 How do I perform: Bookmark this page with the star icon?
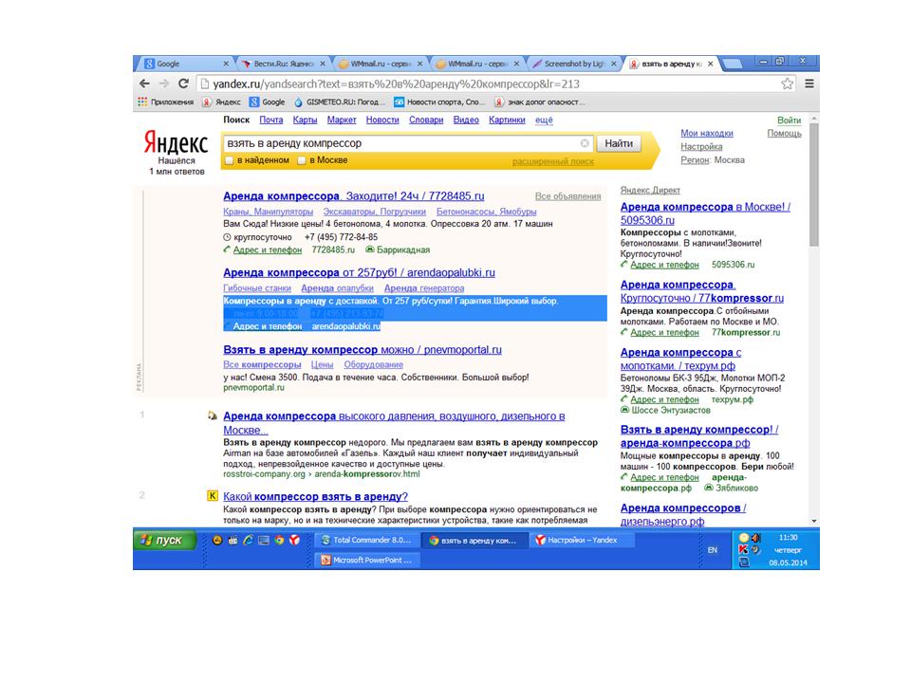pos(788,83)
